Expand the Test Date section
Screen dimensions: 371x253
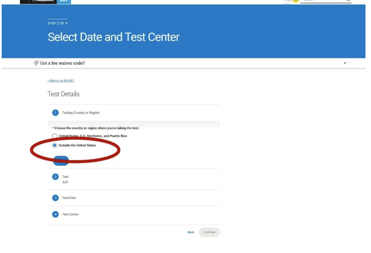[x=133, y=198]
